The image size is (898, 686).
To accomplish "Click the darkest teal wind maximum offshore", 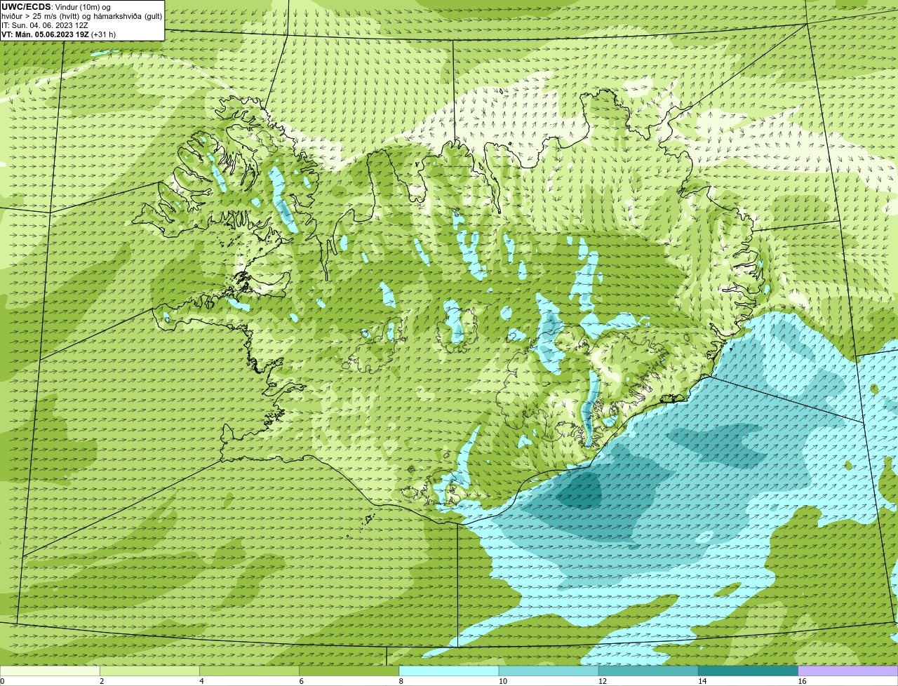I will coord(581,490).
